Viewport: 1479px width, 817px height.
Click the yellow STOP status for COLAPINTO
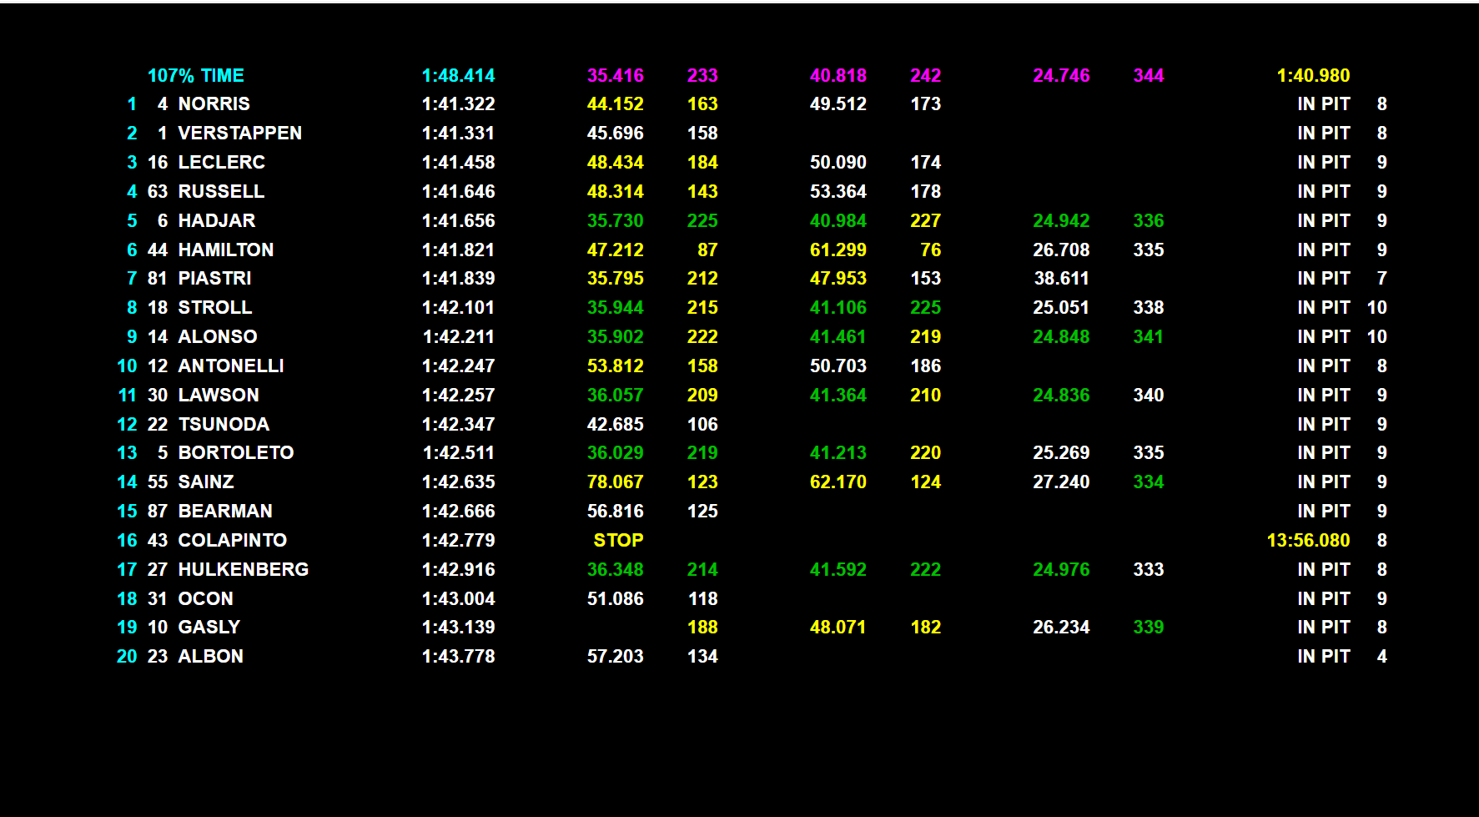click(x=617, y=541)
